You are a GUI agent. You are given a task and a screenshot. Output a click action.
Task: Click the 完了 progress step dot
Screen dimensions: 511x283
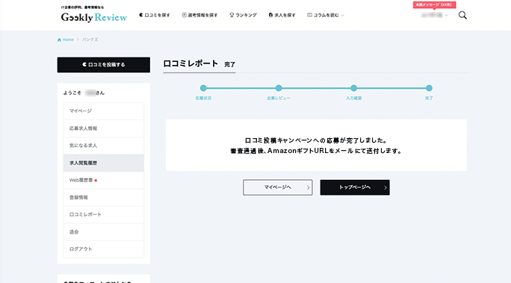pyautogui.click(x=429, y=88)
